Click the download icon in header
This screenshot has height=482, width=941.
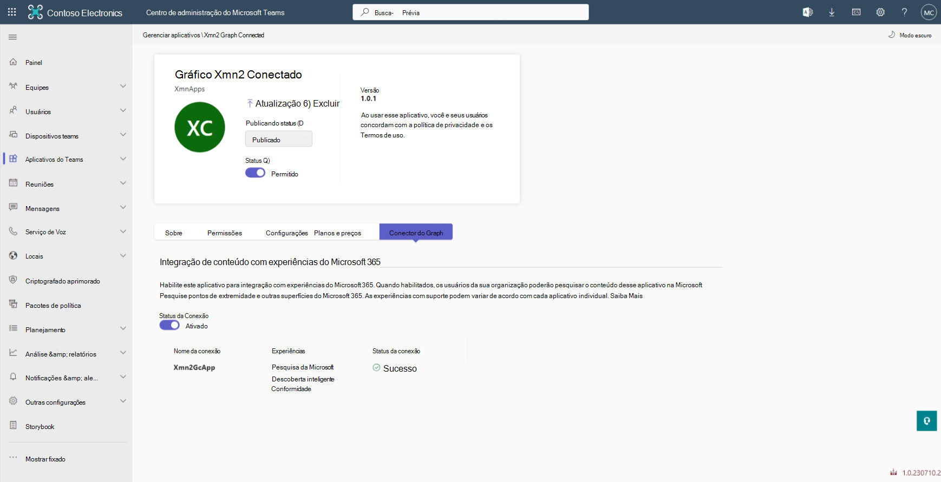[832, 12]
